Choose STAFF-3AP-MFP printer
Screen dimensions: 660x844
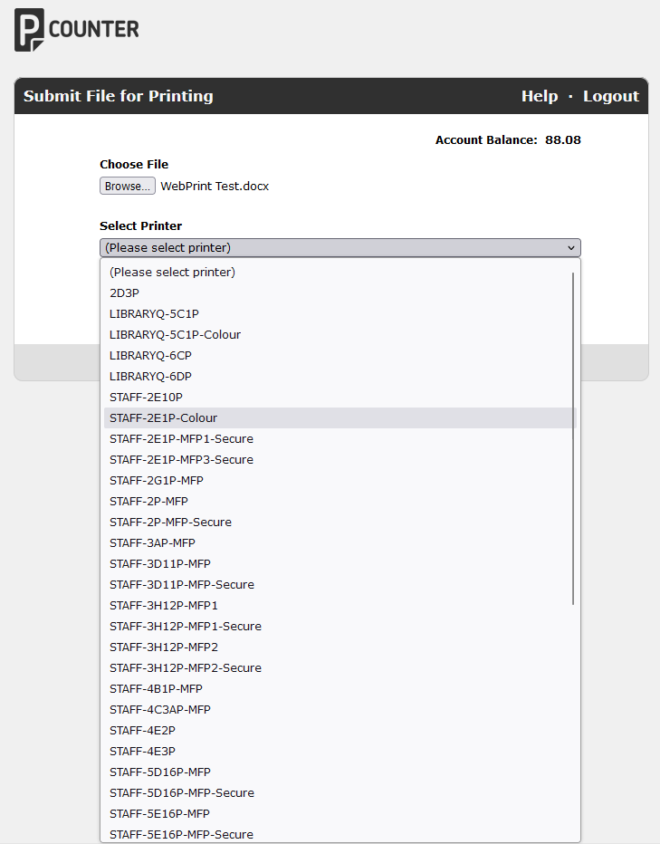coord(340,543)
